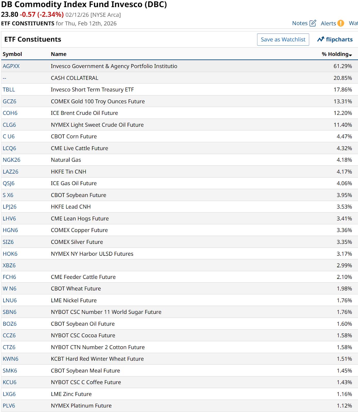The width and height of the screenshot is (358, 412).
Task: Select the DB Commodity Index Fund title
Action: pyautogui.click(x=84, y=4)
